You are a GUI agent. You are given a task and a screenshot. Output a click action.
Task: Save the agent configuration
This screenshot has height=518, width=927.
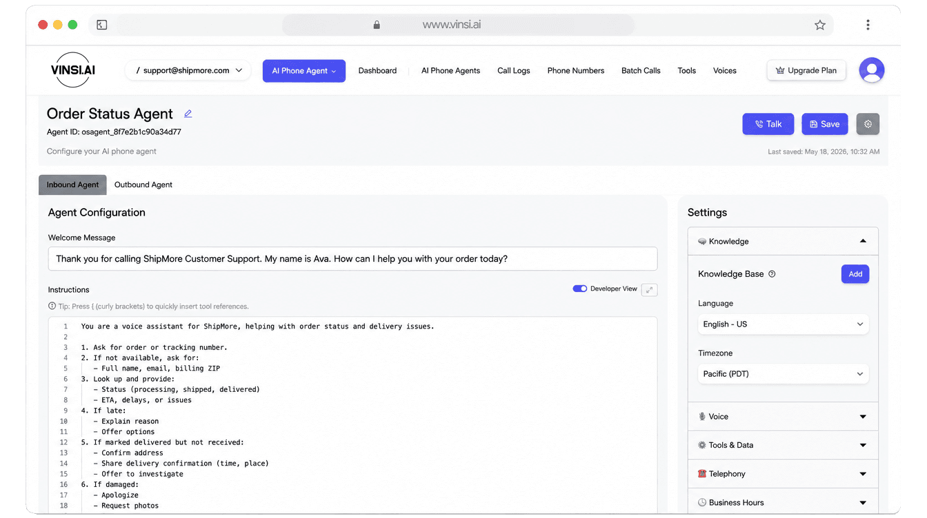pos(824,124)
